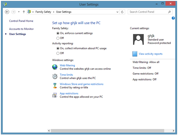Viewport: 178px width, 135px height.
Task: Open Accounts to Monitor in sidebar
Action: coord(21,29)
